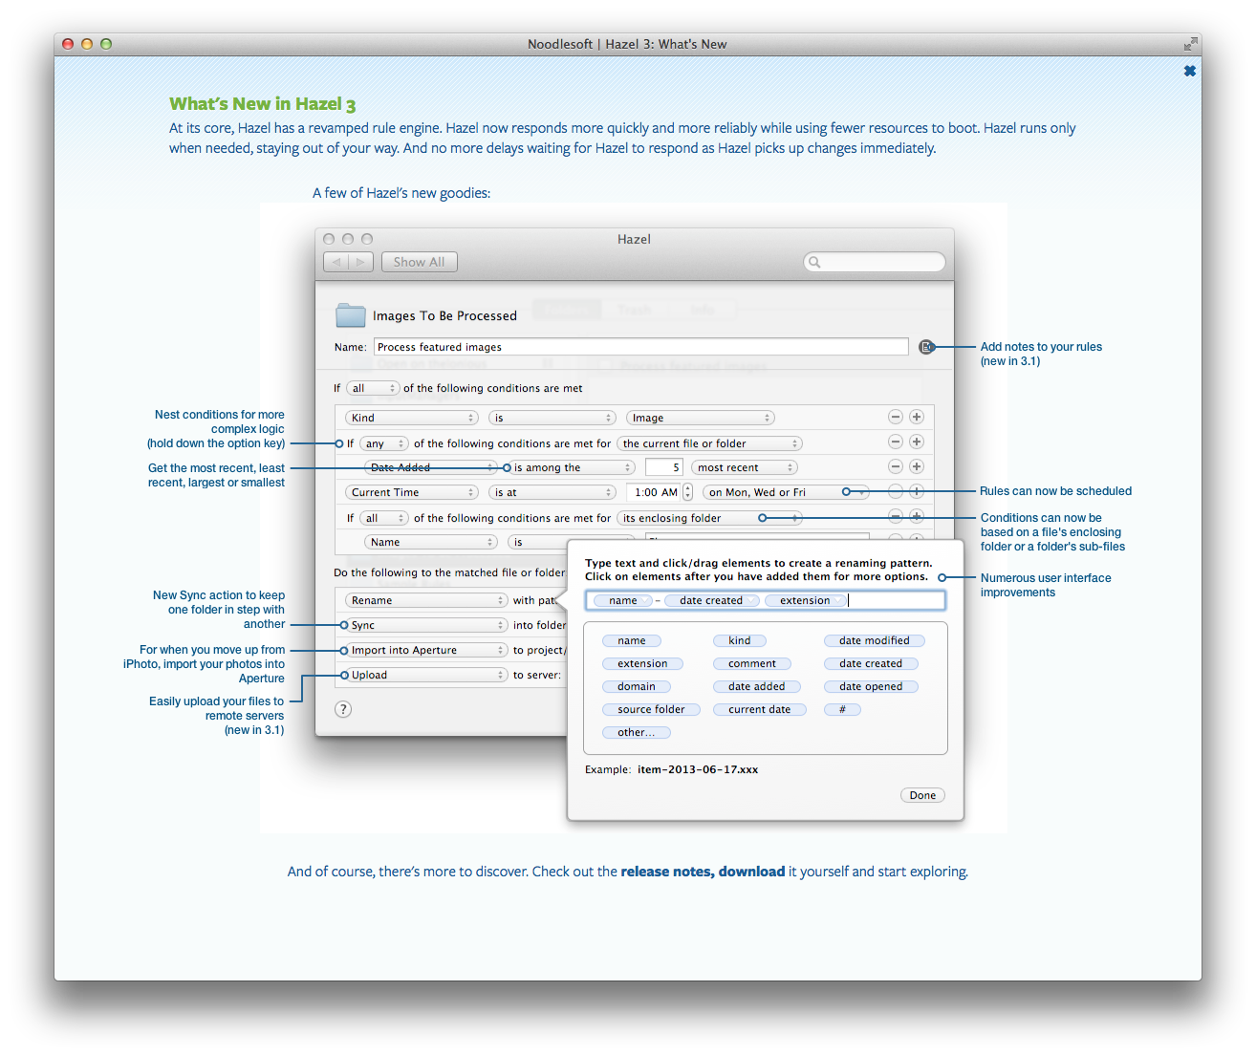Image resolution: width=1256 pixels, height=1056 pixels.
Task: Open the 'is among the' operator dropdown
Action: 572,467
